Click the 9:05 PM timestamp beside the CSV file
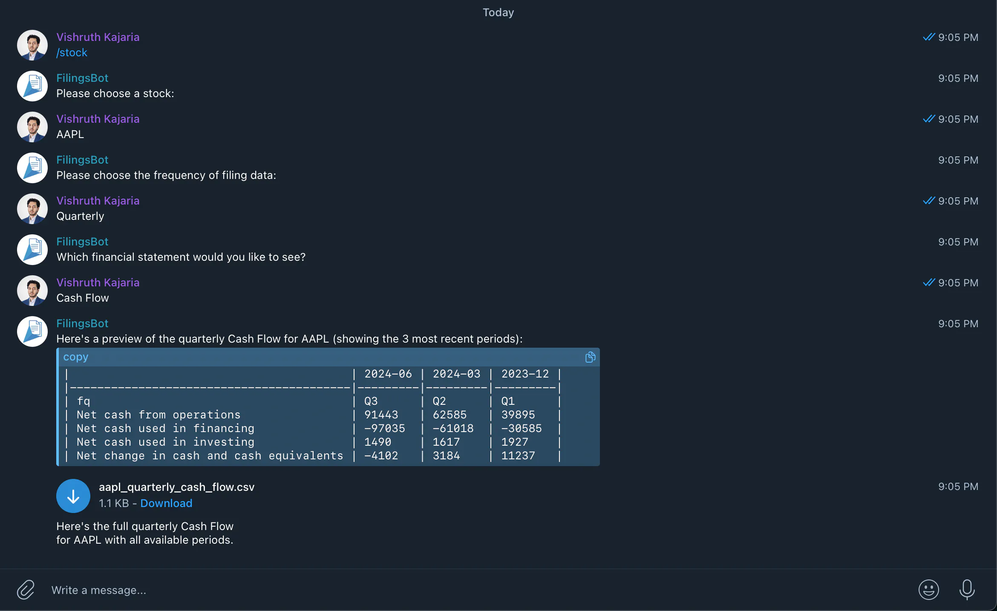This screenshot has height=611, width=997. tap(958, 487)
